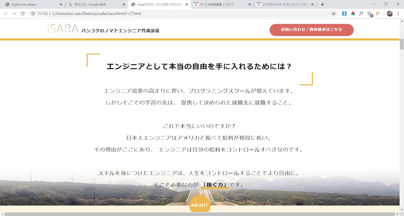This screenshot has width=404, height=216.
Task: Click the iSARA logo
Action: click(63, 29)
